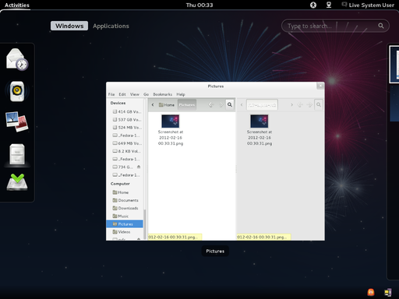Open the File menu in Pictures window
Image resolution: width=399 pixels, height=299 pixels.
[111, 94]
